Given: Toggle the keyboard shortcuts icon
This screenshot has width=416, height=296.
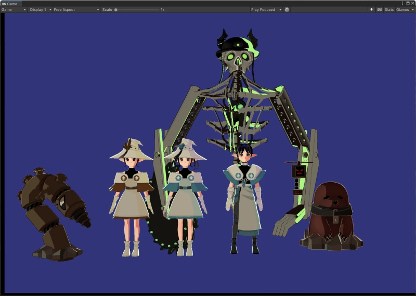Looking at the screenshot, I should pyautogui.click(x=379, y=9).
